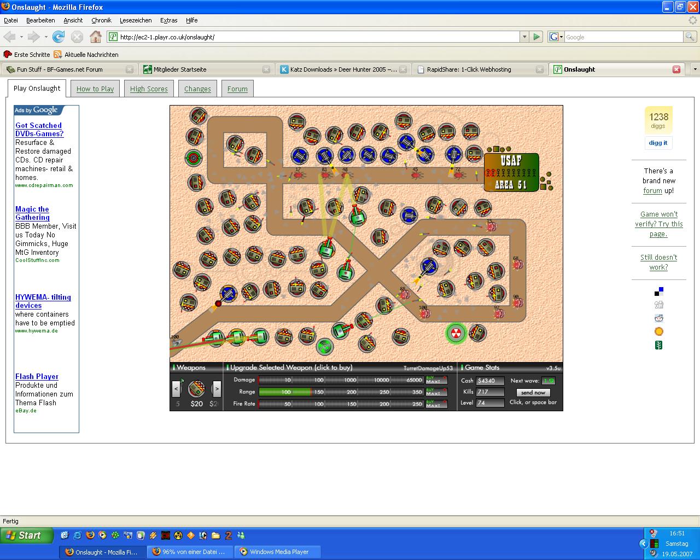Open Aktuelle Nachrichten feed bookmark
The image size is (700, 560).
86,55
